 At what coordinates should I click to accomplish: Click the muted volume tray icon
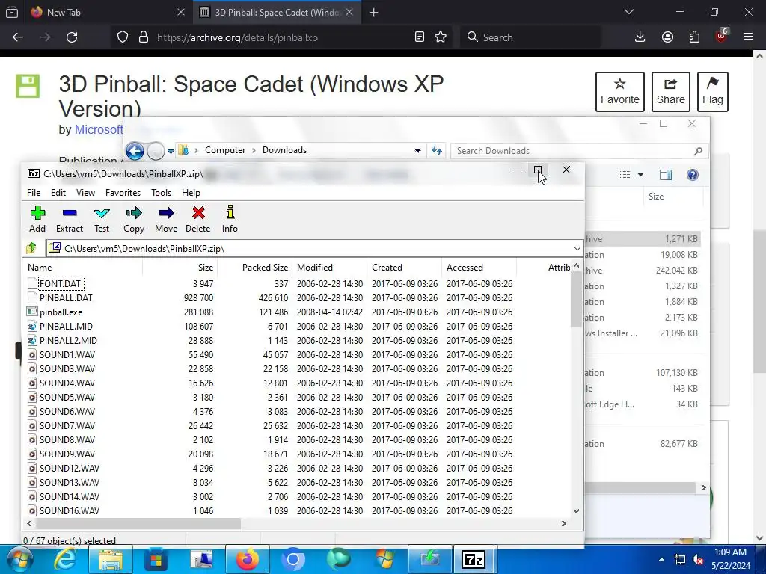(x=698, y=559)
